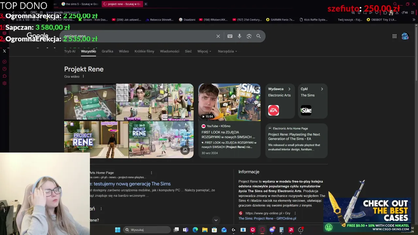
Task: Open the Windows Start button
Action: coord(118,230)
